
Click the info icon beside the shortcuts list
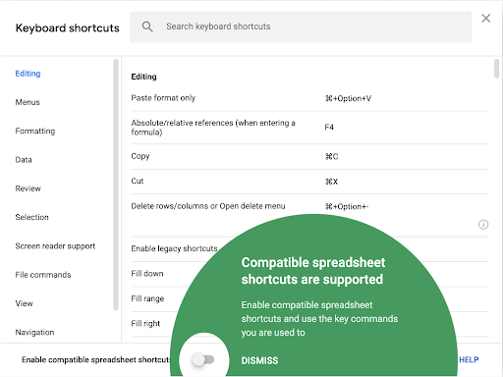(x=483, y=225)
